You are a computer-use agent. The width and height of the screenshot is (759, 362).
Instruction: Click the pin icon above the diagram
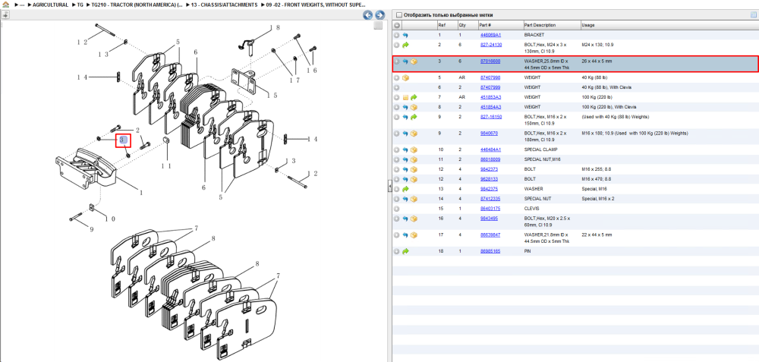coord(5,15)
